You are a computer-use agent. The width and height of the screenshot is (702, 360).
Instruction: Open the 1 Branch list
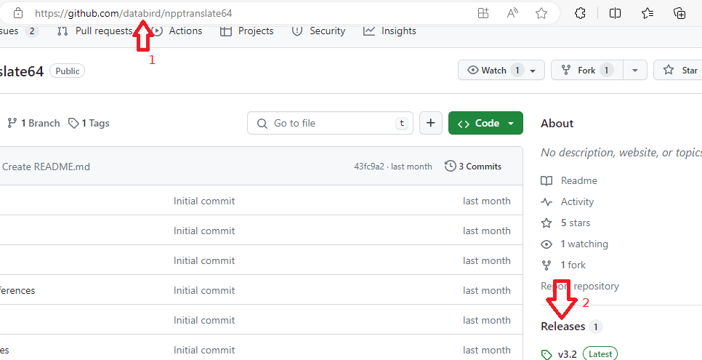[x=33, y=124]
